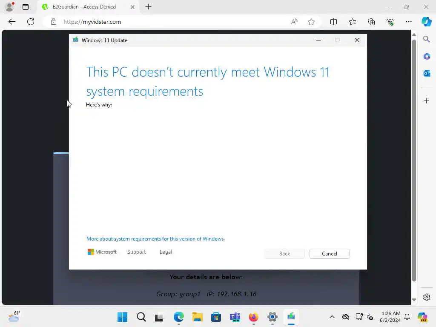Toggle split screen view
436x327 pixels.
pos(333,22)
